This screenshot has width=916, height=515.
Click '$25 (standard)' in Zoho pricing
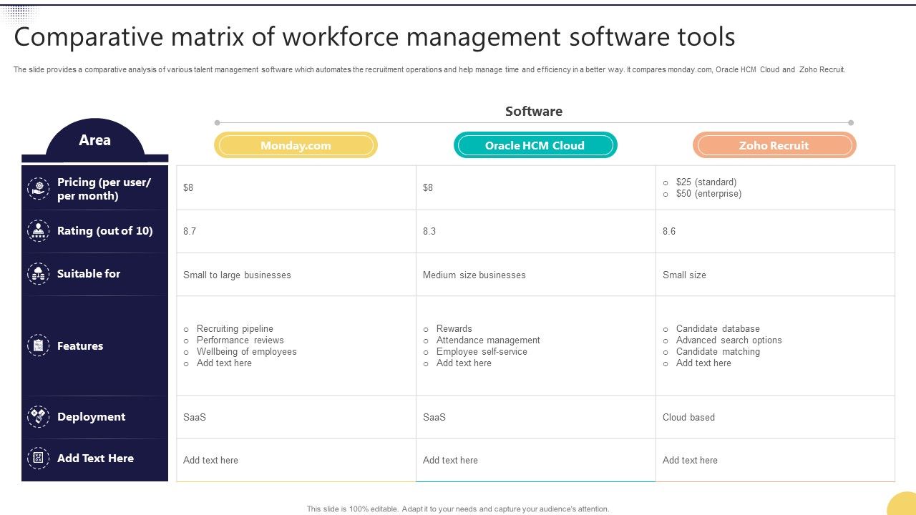tap(706, 182)
